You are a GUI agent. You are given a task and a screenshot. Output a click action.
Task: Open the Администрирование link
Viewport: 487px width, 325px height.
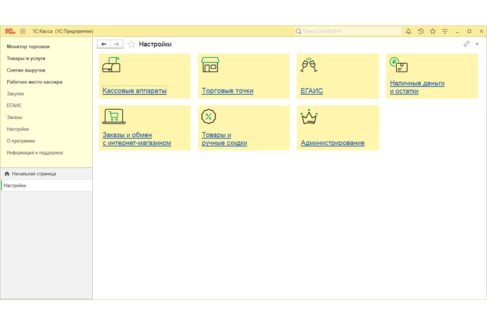[x=332, y=143]
